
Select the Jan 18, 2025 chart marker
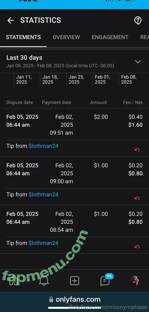[x=50, y=80]
